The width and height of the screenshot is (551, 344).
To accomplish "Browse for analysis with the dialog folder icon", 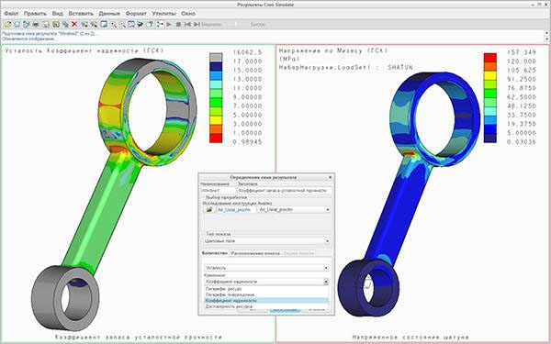I will click(209, 209).
